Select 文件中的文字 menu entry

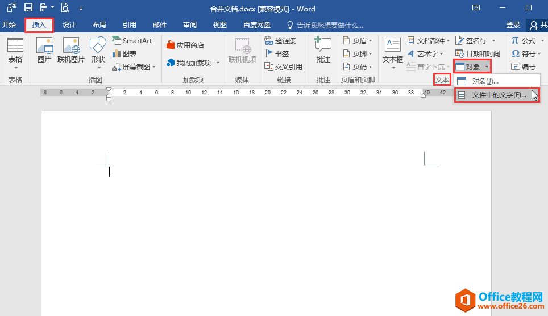tap(496, 95)
